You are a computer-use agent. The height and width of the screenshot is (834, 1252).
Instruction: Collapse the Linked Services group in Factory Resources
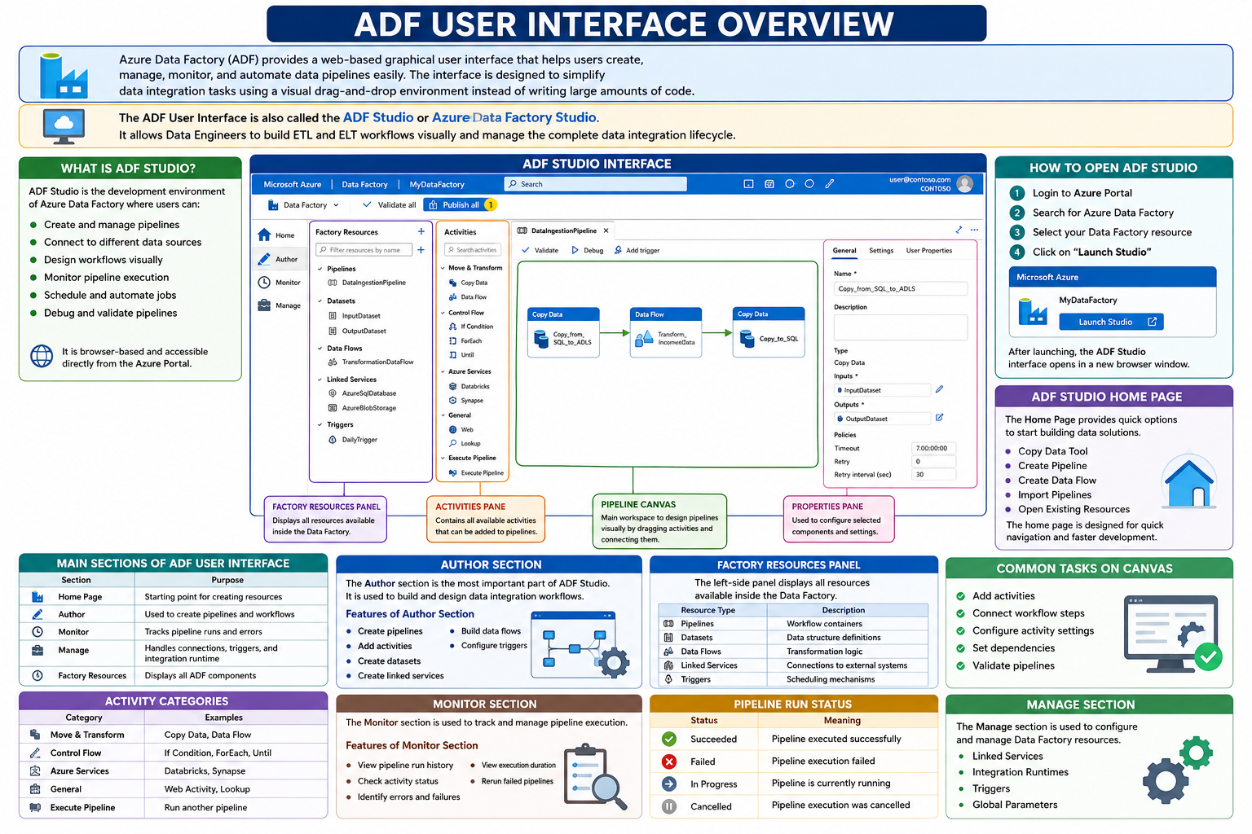click(x=320, y=380)
